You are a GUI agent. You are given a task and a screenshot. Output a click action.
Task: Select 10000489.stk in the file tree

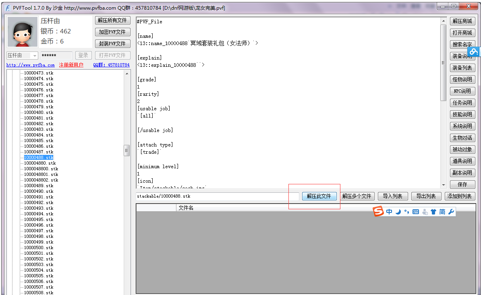(x=38, y=186)
